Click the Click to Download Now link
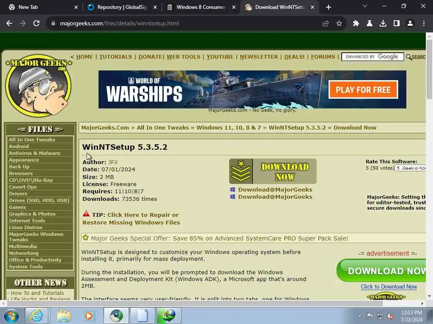This screenshot has width=433, height=324. pos(389,286)
